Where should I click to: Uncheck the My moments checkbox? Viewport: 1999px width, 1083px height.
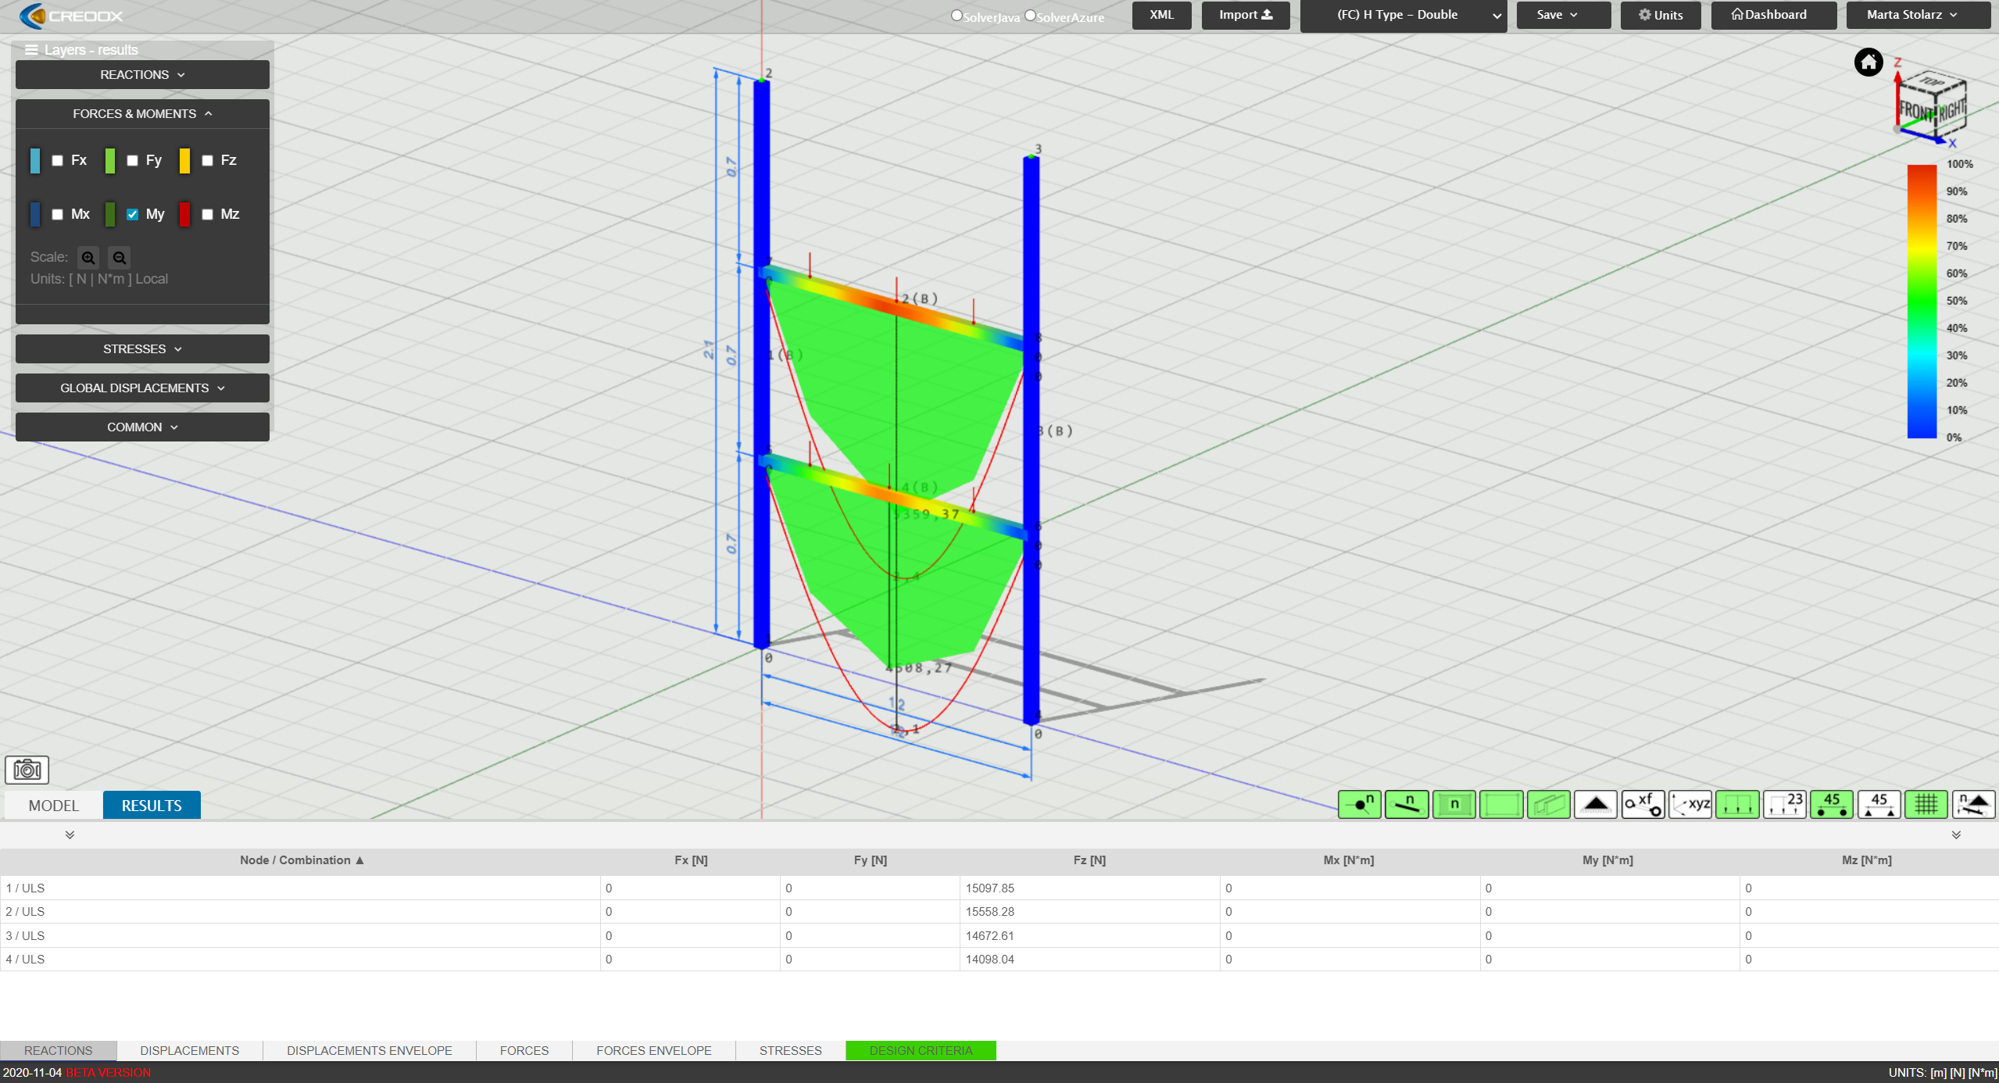(x=132, y=214)
